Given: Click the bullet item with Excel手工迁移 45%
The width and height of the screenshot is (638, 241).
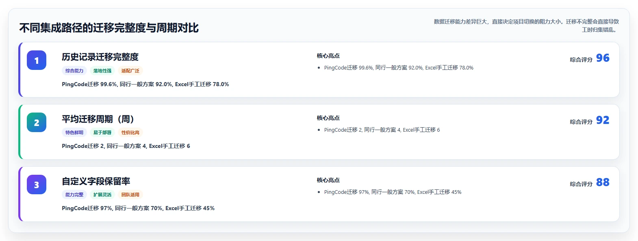Looking at the screenshot, I should [393, 192].
